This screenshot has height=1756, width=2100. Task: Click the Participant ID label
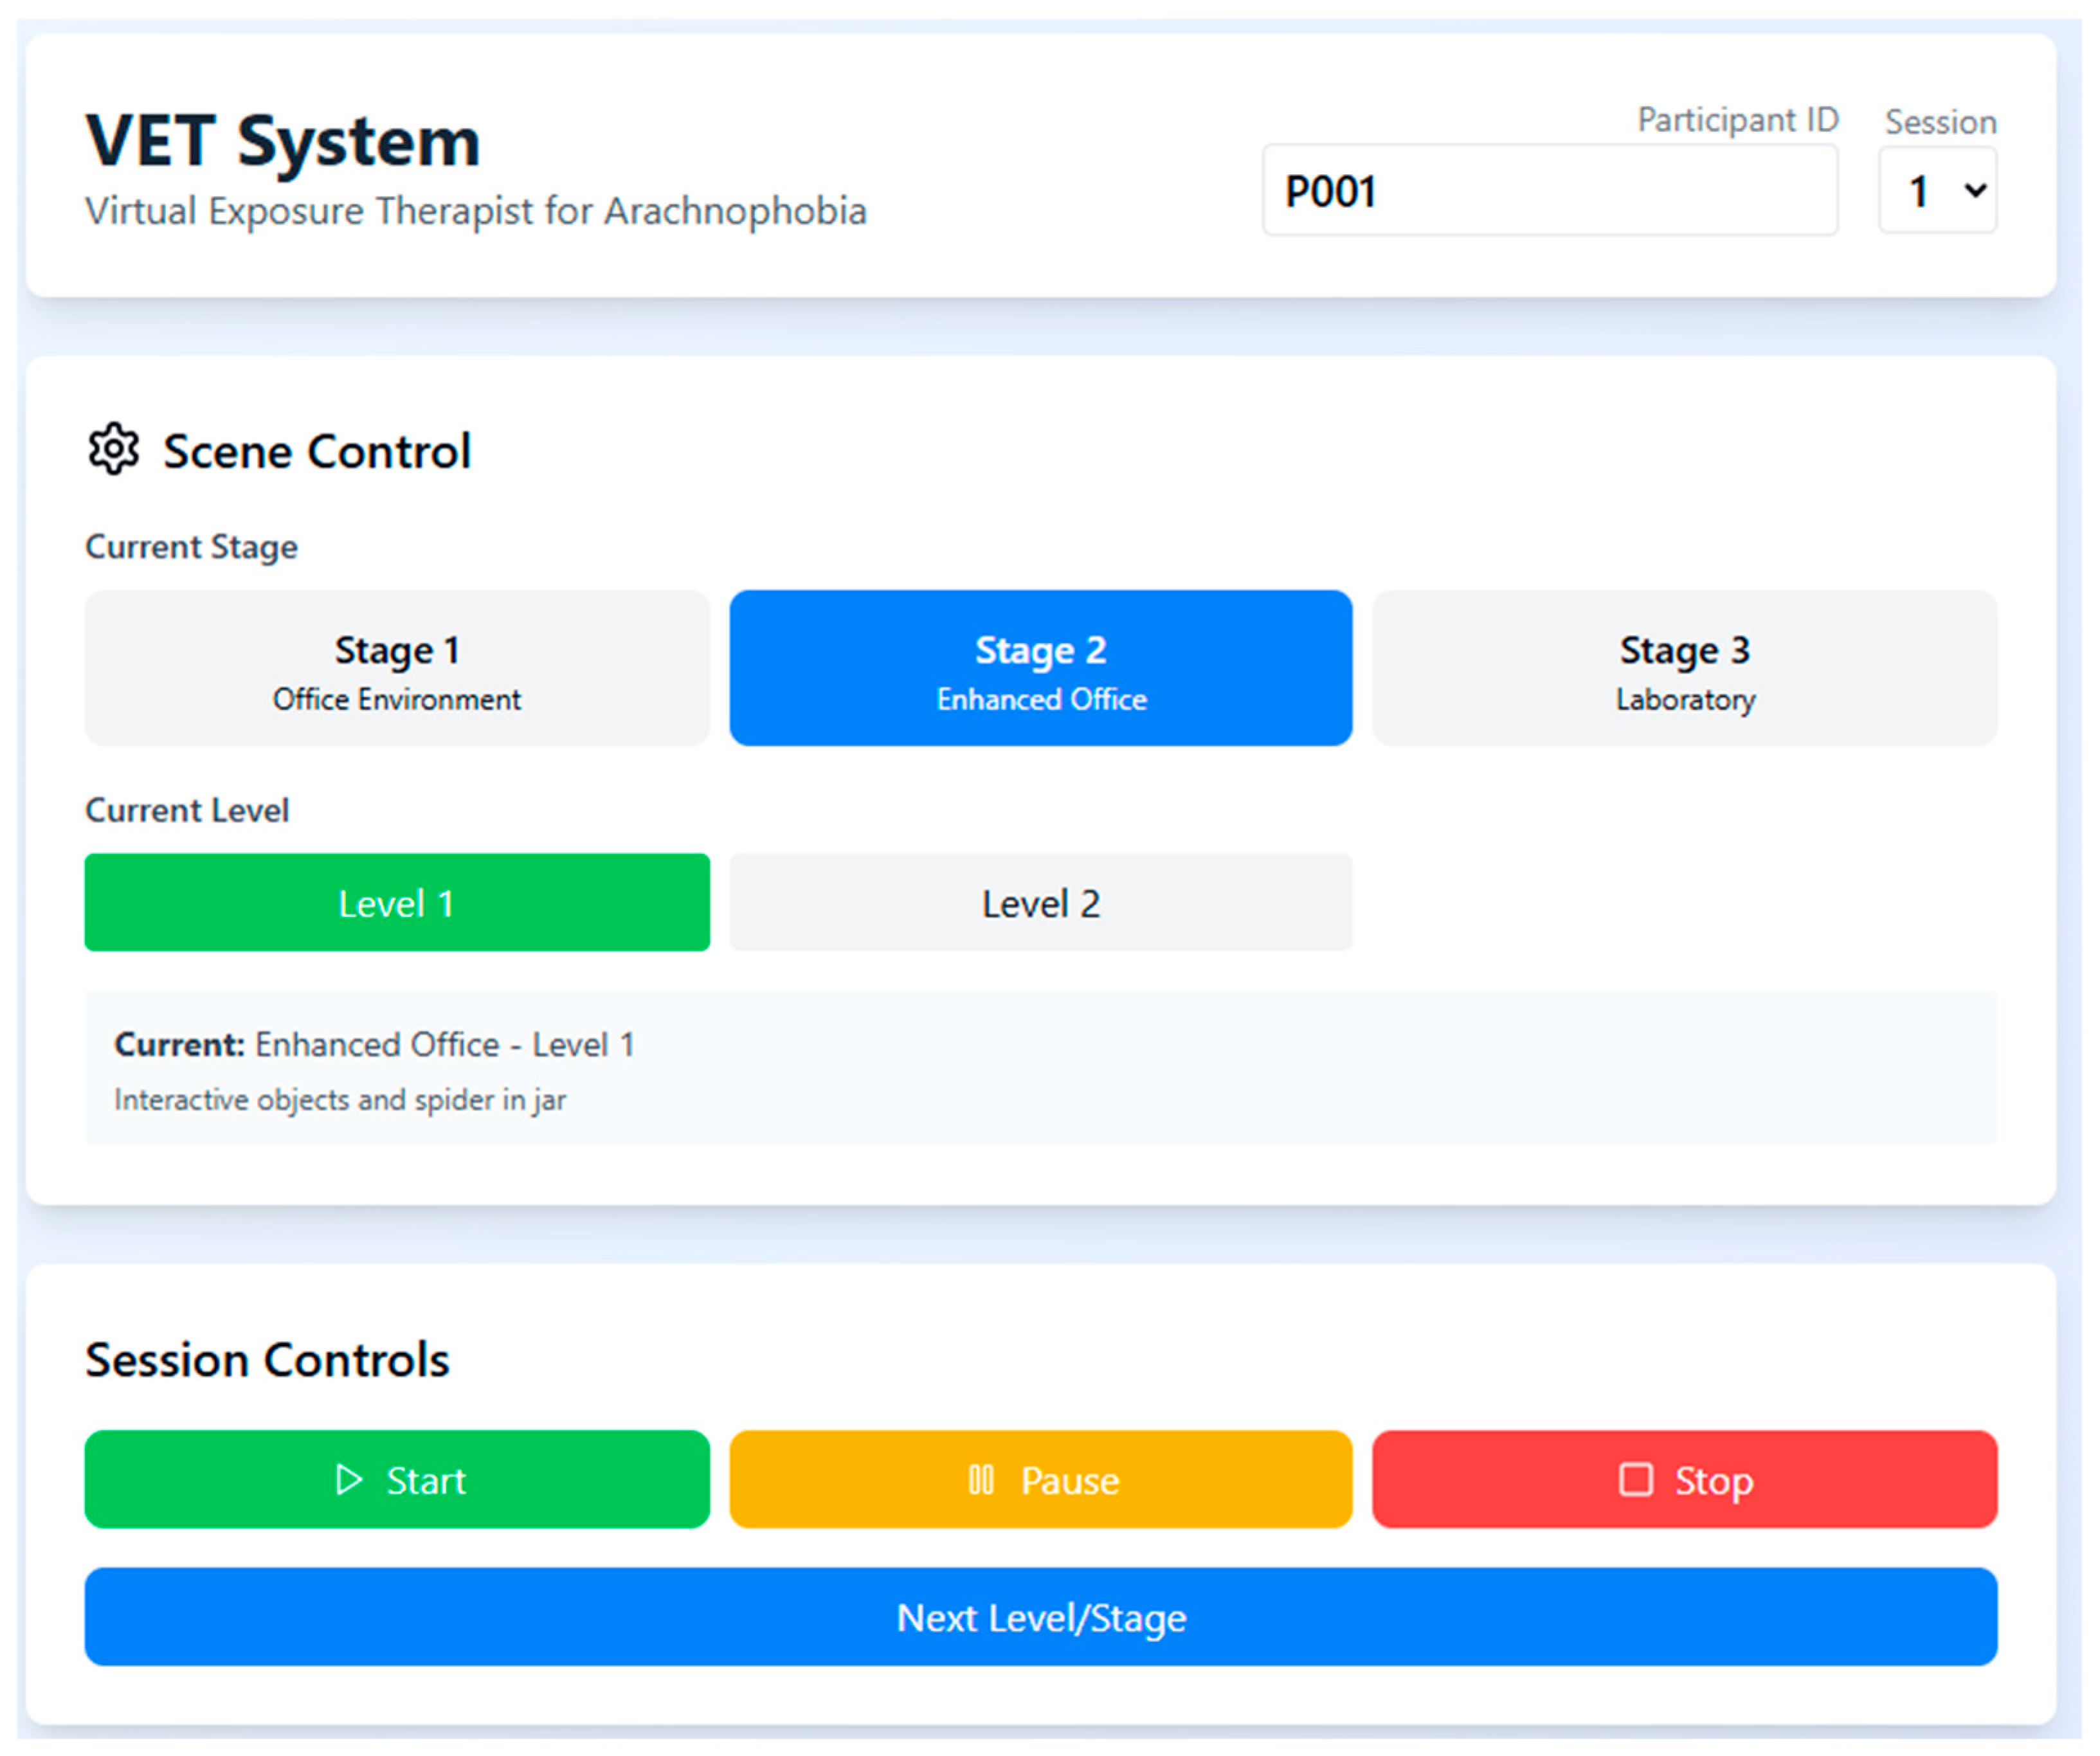(1737, 120)
